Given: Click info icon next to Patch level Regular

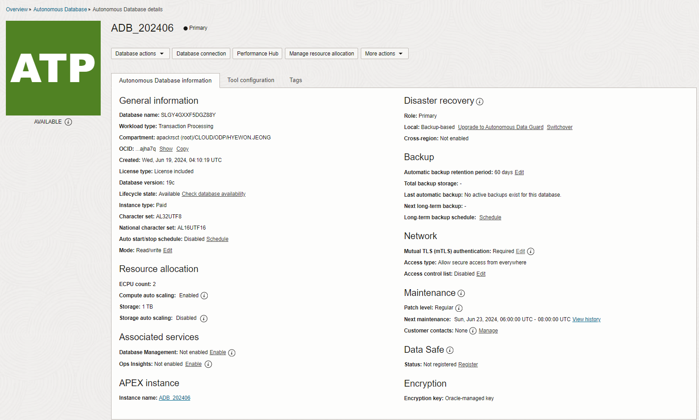Looking at the screenshot, I should [459, 308].
